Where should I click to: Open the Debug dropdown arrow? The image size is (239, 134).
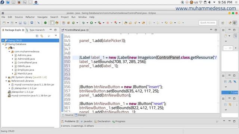tap(87, 23)
